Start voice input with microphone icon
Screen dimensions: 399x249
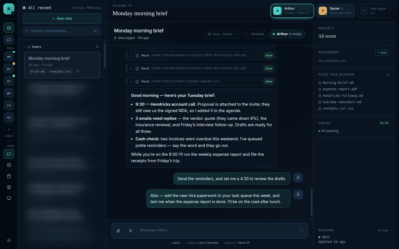131,231
